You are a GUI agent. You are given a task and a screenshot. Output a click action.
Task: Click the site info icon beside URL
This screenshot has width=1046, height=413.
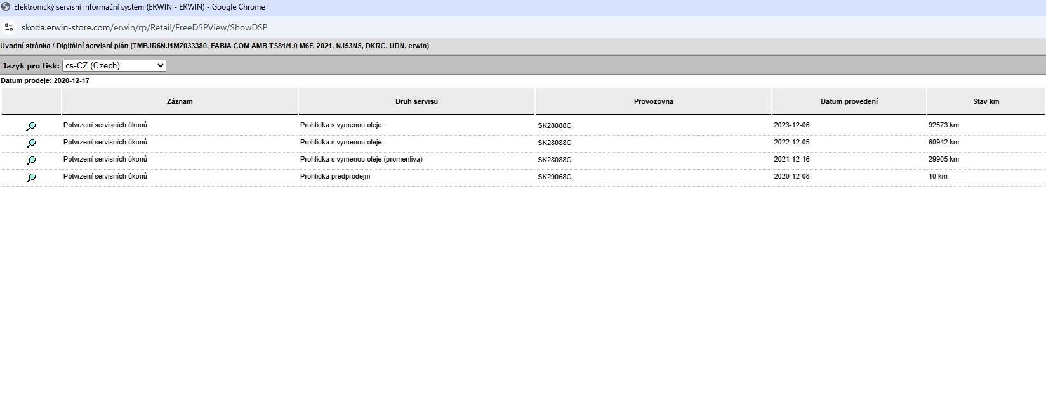coord(9,27)
